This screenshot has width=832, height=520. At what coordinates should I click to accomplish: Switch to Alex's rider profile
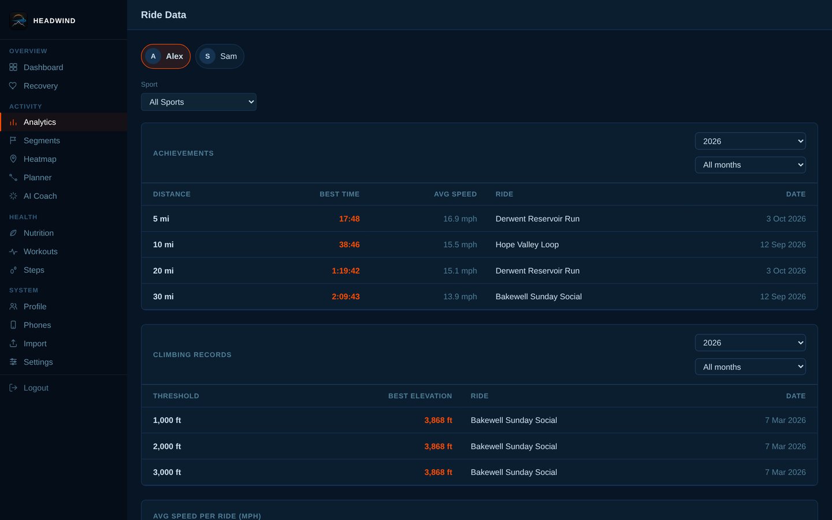click(166, 56)
